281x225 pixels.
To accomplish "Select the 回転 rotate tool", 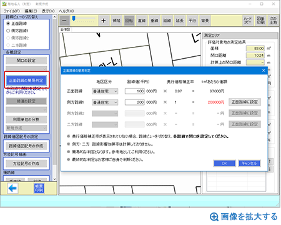I will point(129,21).
